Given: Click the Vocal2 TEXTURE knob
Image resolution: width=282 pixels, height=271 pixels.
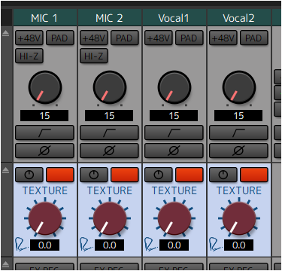Looking at the screenshot, I should pos(239,218).
